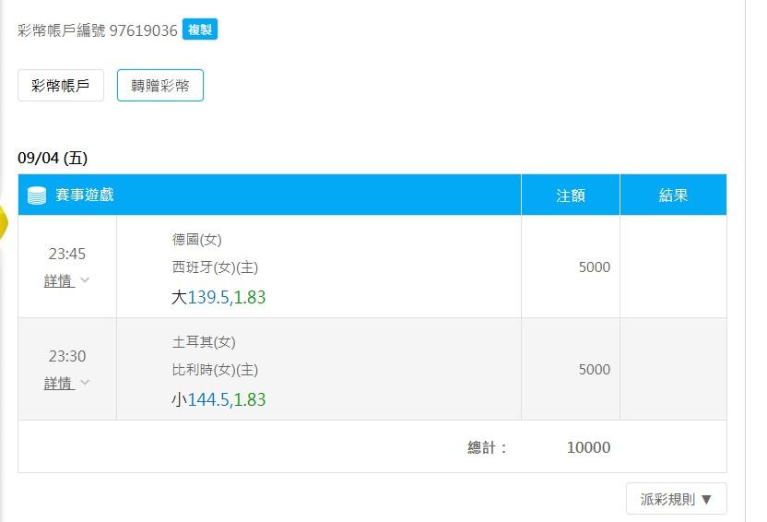This screenshot has width=767, height=522.
Task: Expand 詳情 for the 23:30 match
Action: pos(59,383)
